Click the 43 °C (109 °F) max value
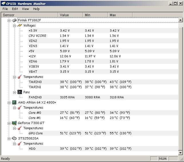184x162 pixels. click(x=121, y=82)
